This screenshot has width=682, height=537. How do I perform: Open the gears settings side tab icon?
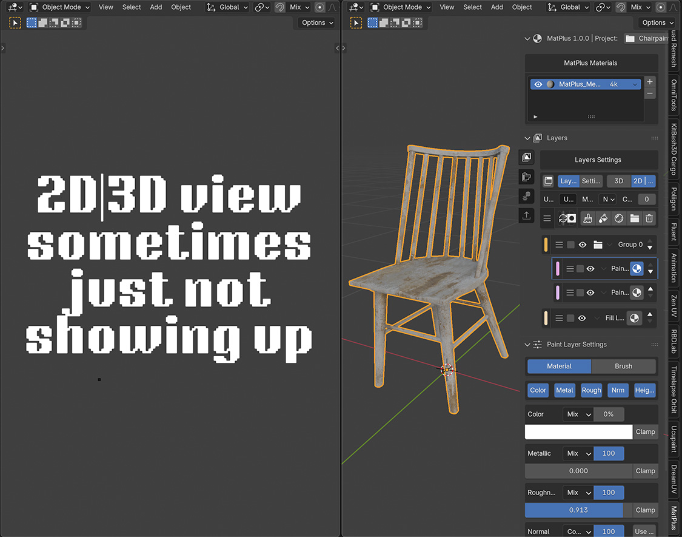[526, 197]
